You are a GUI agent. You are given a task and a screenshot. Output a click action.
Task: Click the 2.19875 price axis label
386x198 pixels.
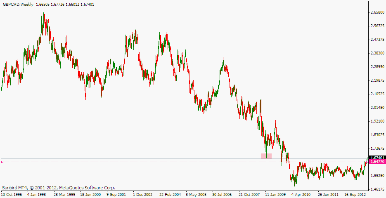tap(377, 80)
